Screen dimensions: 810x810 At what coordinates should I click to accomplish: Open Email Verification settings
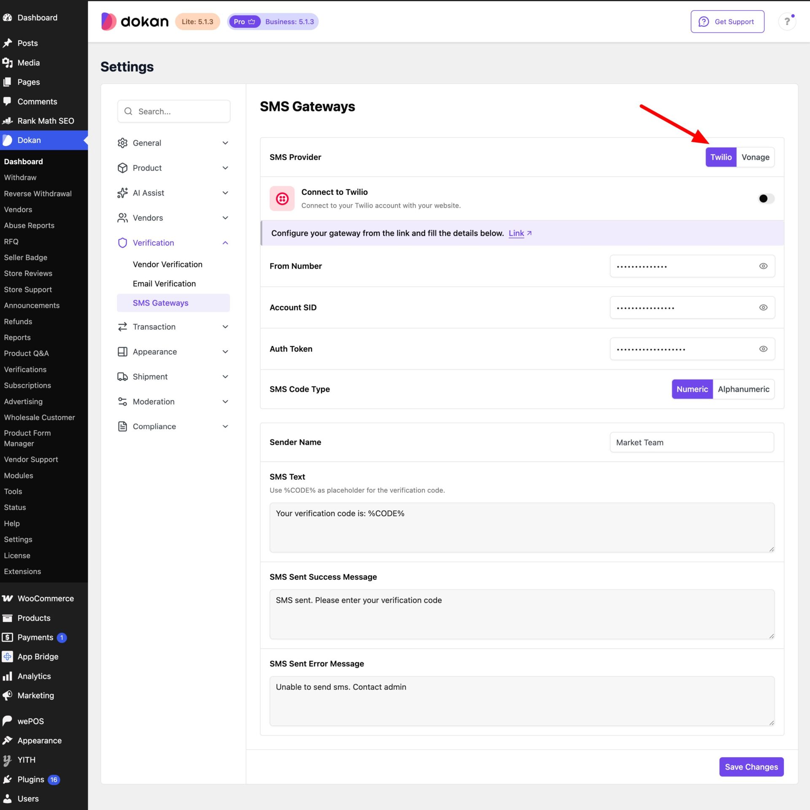coord(164,283)
